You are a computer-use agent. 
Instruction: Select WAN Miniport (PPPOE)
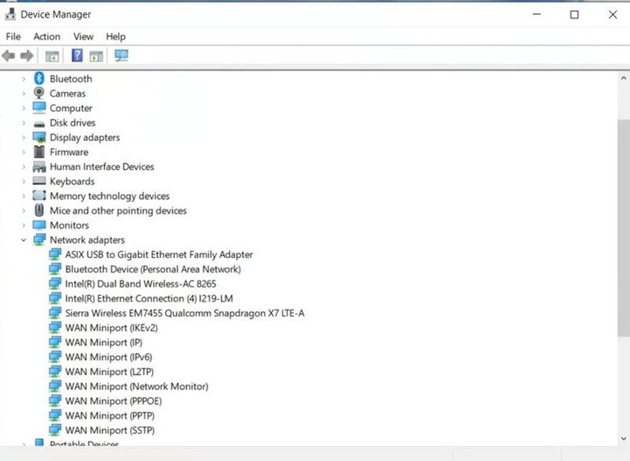pyautogui.click(x=114, y=402)
